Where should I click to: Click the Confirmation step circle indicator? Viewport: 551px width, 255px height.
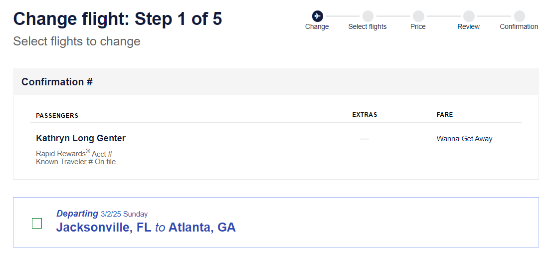pos(519,16)
